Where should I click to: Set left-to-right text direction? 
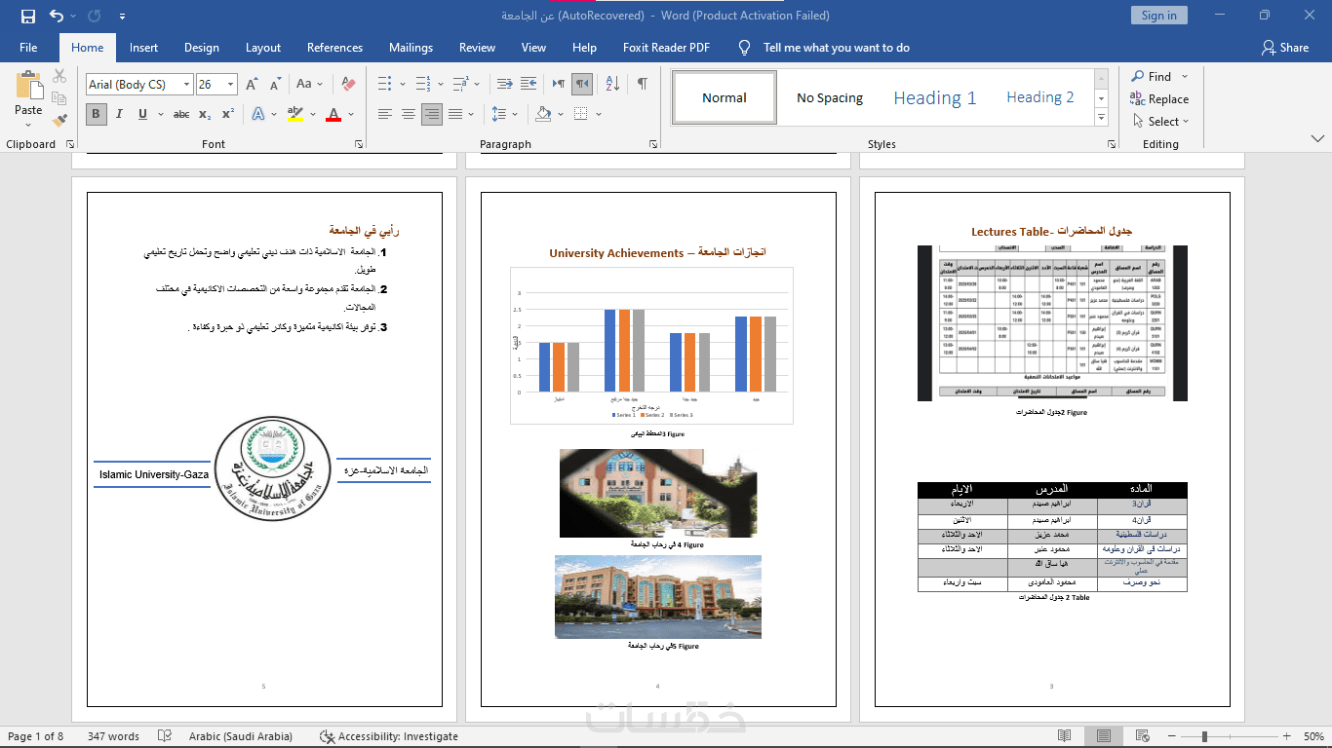click(x=559, y=85)
